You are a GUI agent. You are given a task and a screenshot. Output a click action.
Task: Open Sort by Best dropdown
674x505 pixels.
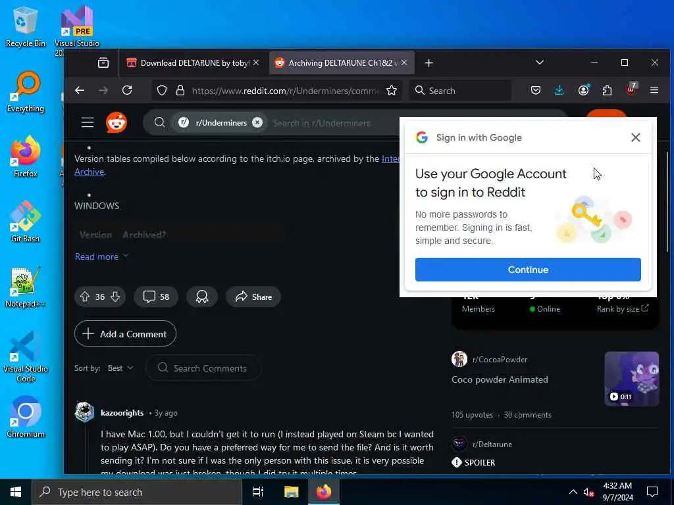120,368
